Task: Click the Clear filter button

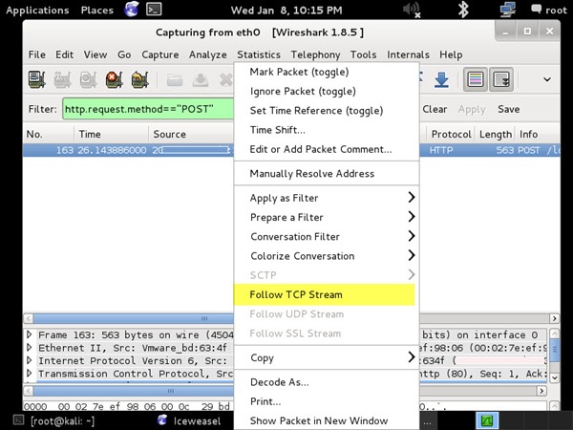Action: point(435,109)
